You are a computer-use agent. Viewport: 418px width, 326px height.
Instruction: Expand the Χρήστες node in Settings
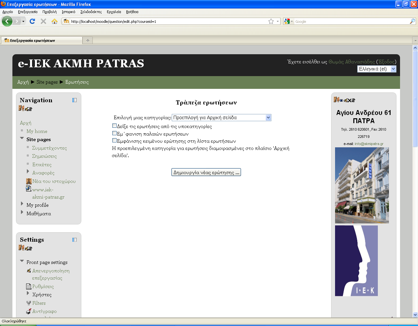(28, 293)
